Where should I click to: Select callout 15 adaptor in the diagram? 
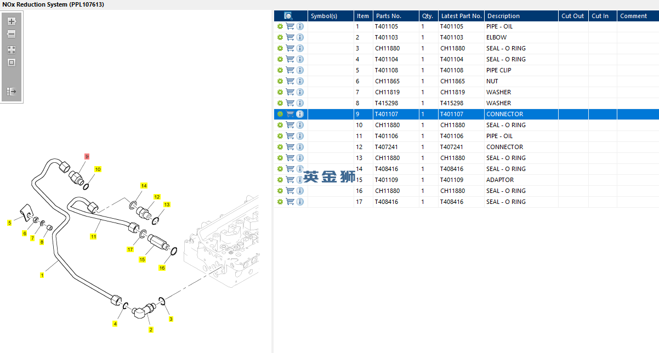click(x=142, y=259)
